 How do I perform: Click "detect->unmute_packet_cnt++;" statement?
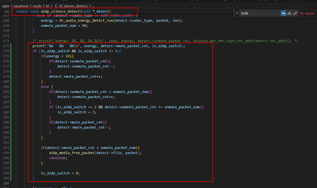pos(86,97)
